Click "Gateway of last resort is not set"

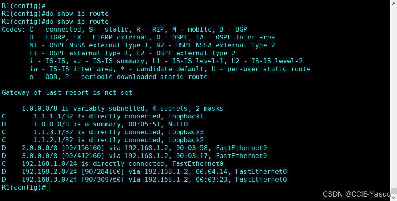pos(67,93)
